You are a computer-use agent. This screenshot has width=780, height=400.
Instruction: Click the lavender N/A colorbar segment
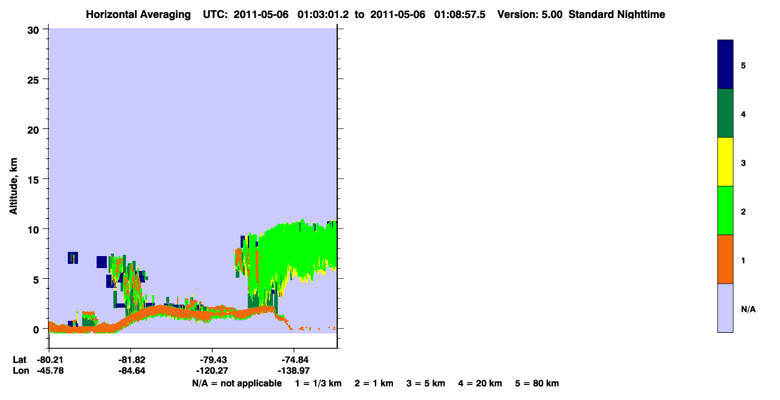725,308
